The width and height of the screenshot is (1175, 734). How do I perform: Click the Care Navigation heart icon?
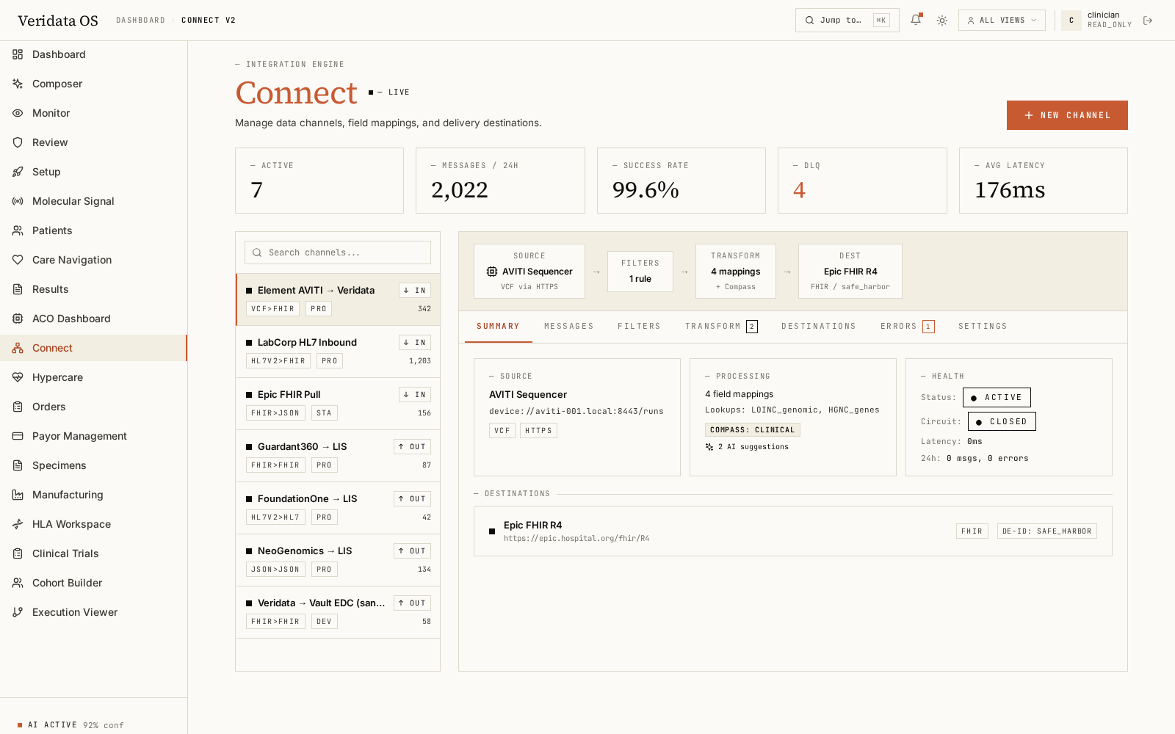[x=18, y=260]
